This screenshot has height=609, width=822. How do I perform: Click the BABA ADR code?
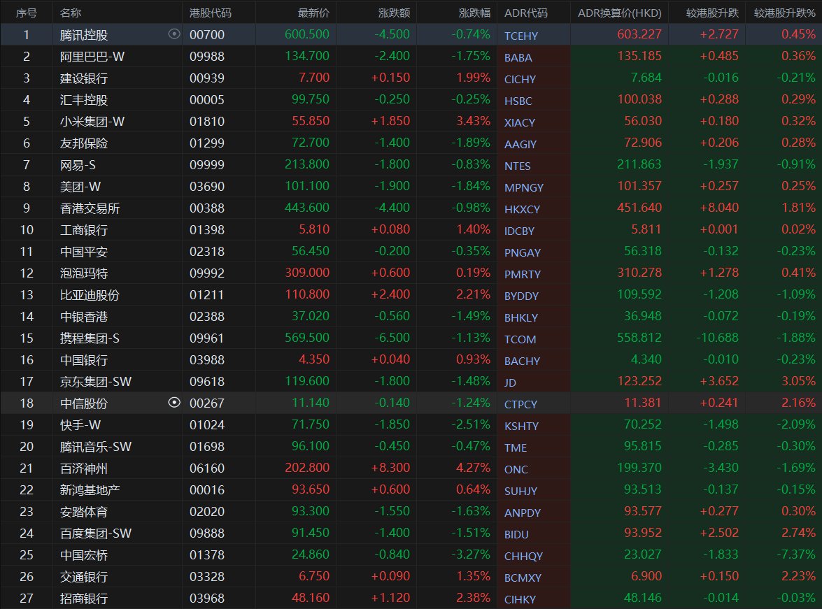click(518, 57)
